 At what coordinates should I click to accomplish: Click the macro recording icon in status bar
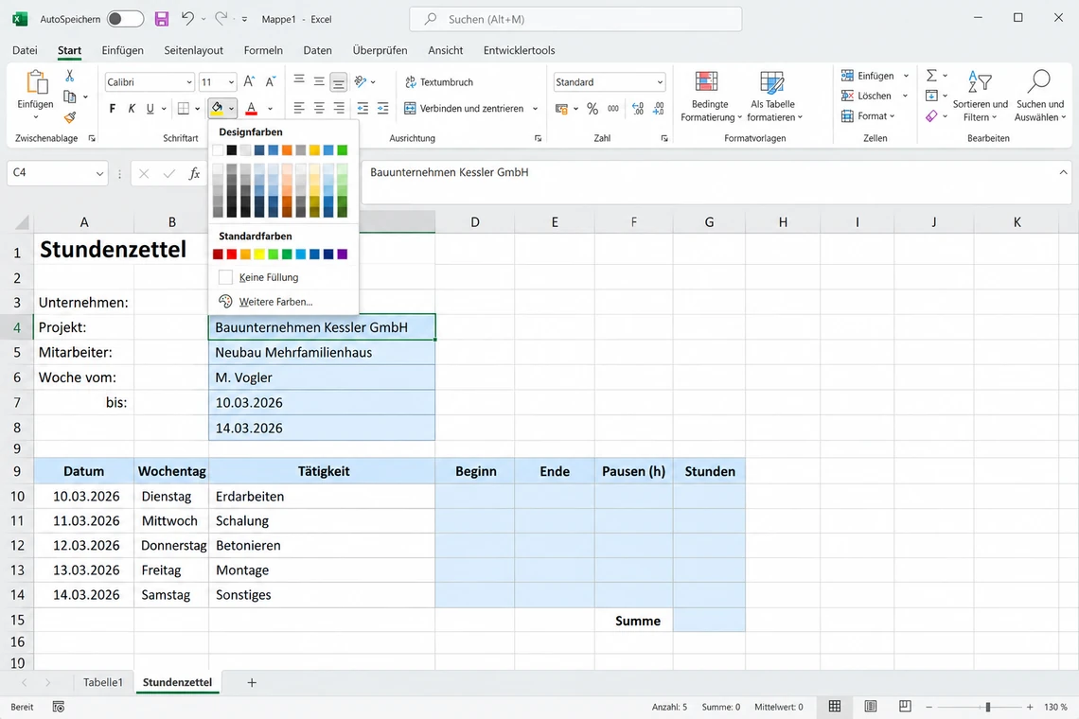[59, 707]
